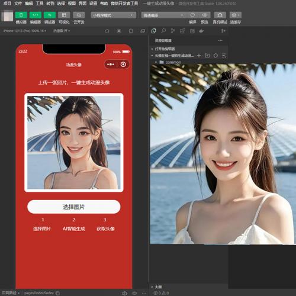Open the source control branch icon
This screenshot has width=296, height=296.
tap(173, 31)
